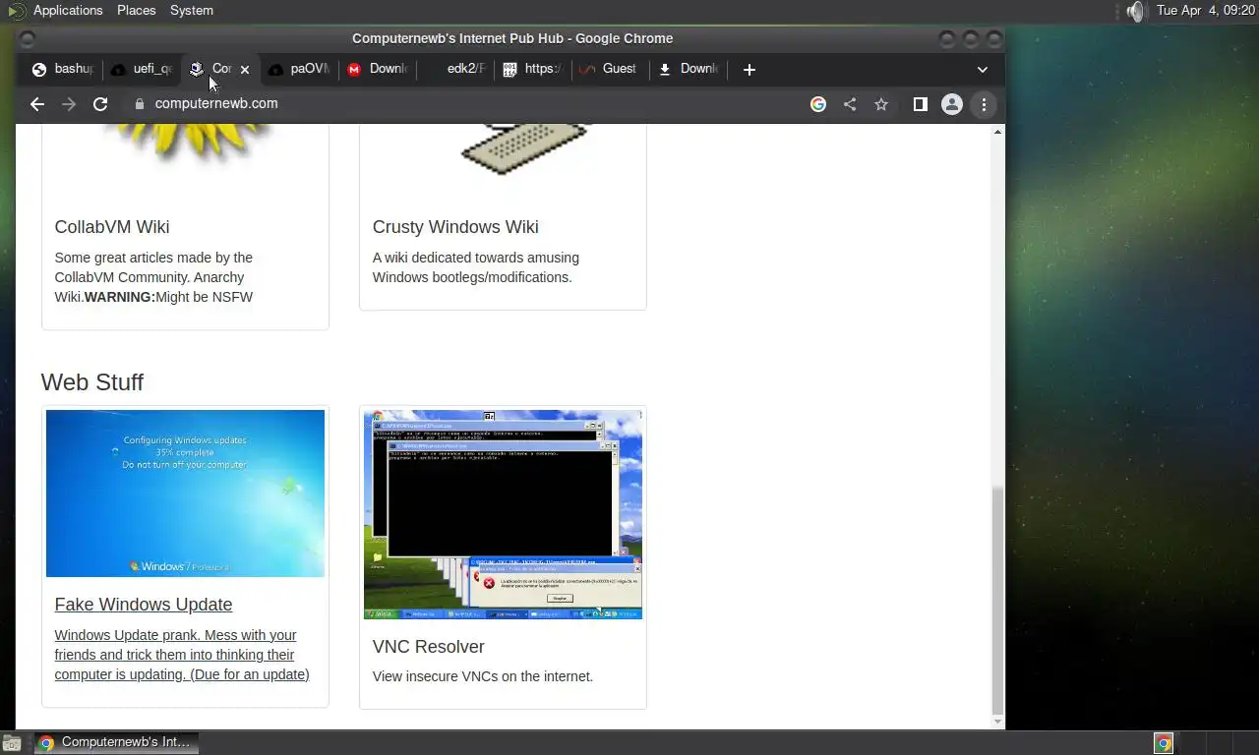
Task: Switch to the https:/ tab
Action: pos(533,69)
